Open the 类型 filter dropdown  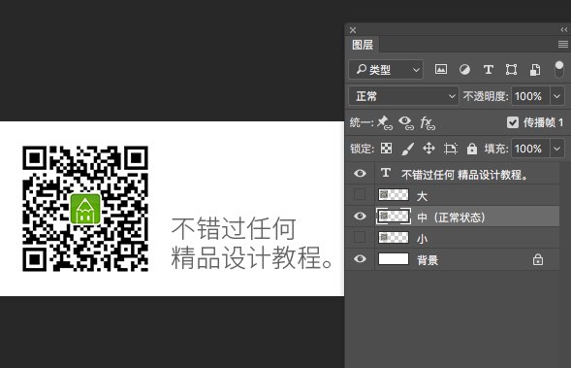point(386,69)
